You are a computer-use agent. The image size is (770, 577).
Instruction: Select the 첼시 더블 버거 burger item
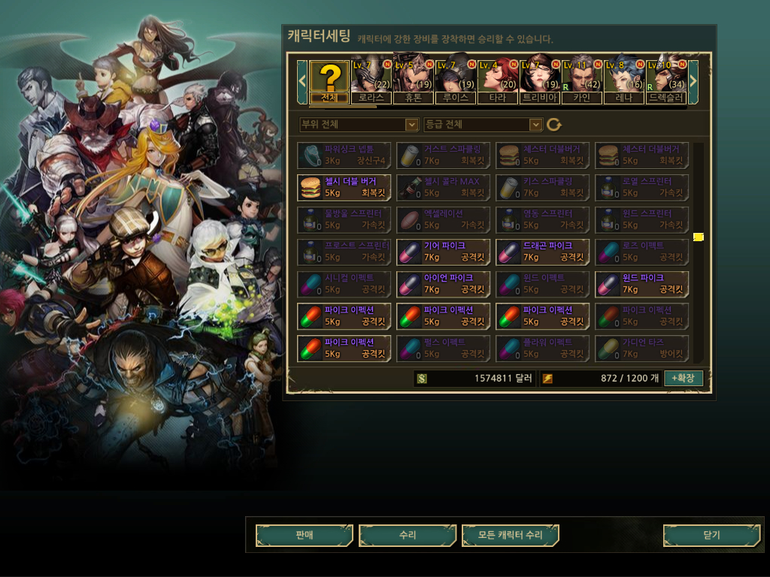(344, 187)
